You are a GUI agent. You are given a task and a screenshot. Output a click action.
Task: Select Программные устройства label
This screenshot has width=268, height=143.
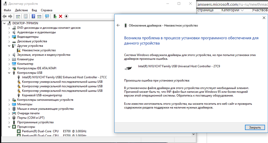point(35,122)
